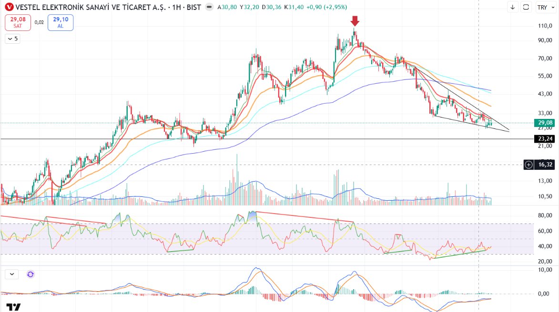Click the 0,00 MACD axis label
Screen dimensions: 559x312
tap(544, 294)
